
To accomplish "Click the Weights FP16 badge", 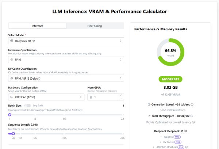I will coord(177,137).
